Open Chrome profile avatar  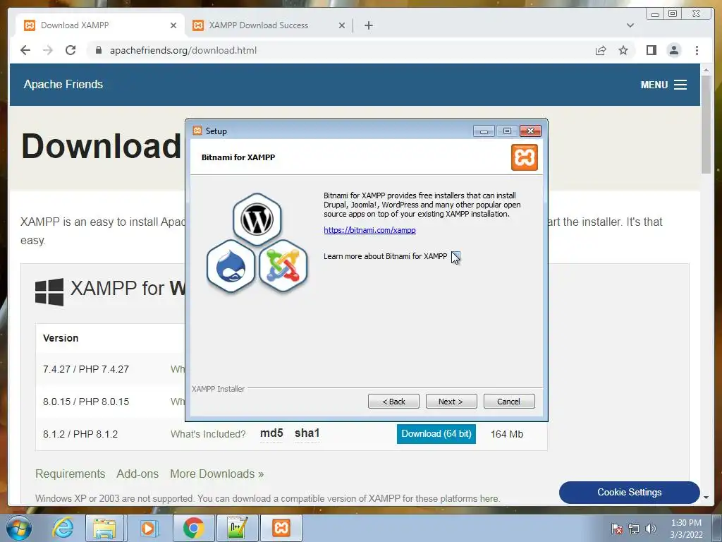coord(673,50)
